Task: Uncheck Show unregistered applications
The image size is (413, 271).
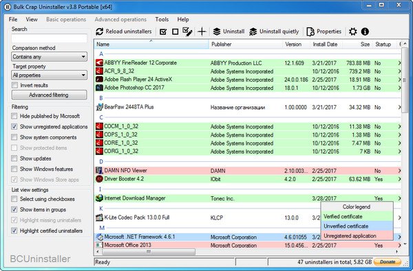Action: click(14, 126)
